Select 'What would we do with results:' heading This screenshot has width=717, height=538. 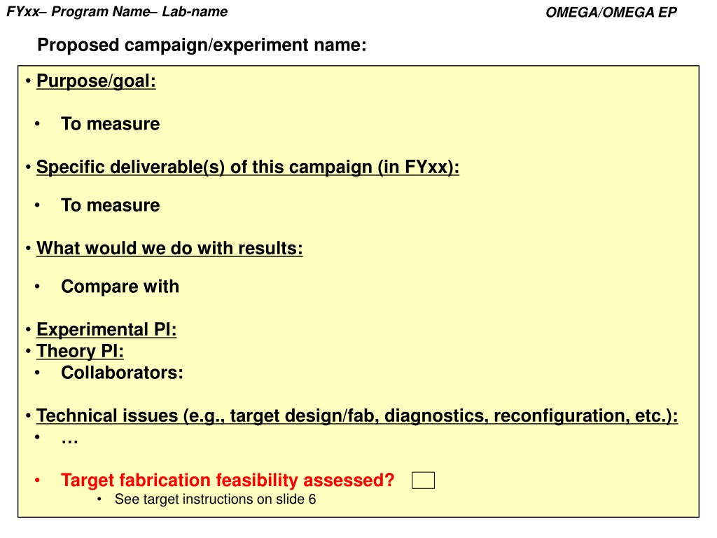coord(169,248)
